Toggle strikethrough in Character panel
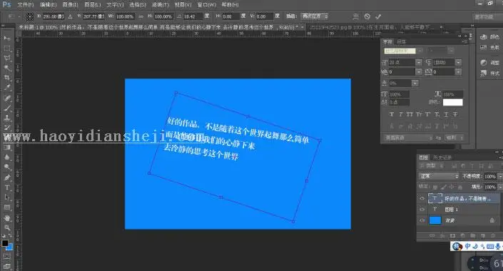This screenshot has height=271, width=503. click(455, 114)
